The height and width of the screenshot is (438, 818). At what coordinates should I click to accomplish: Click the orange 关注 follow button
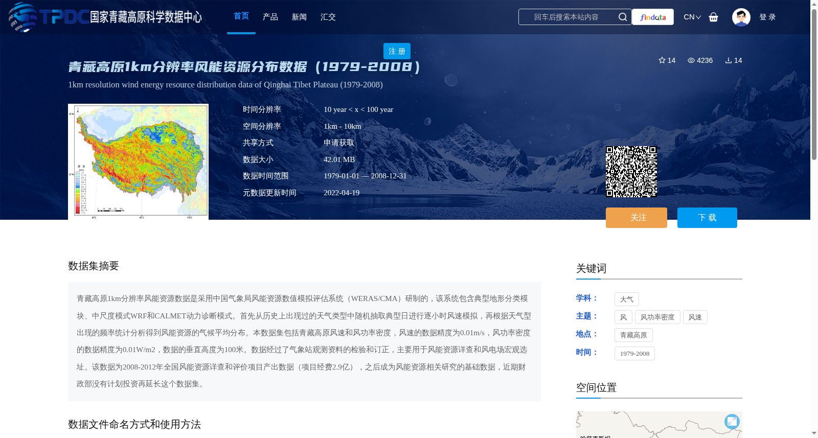tap(637, 218)
